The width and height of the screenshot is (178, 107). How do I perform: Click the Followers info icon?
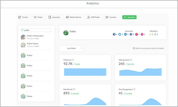[x=73, y=60]
